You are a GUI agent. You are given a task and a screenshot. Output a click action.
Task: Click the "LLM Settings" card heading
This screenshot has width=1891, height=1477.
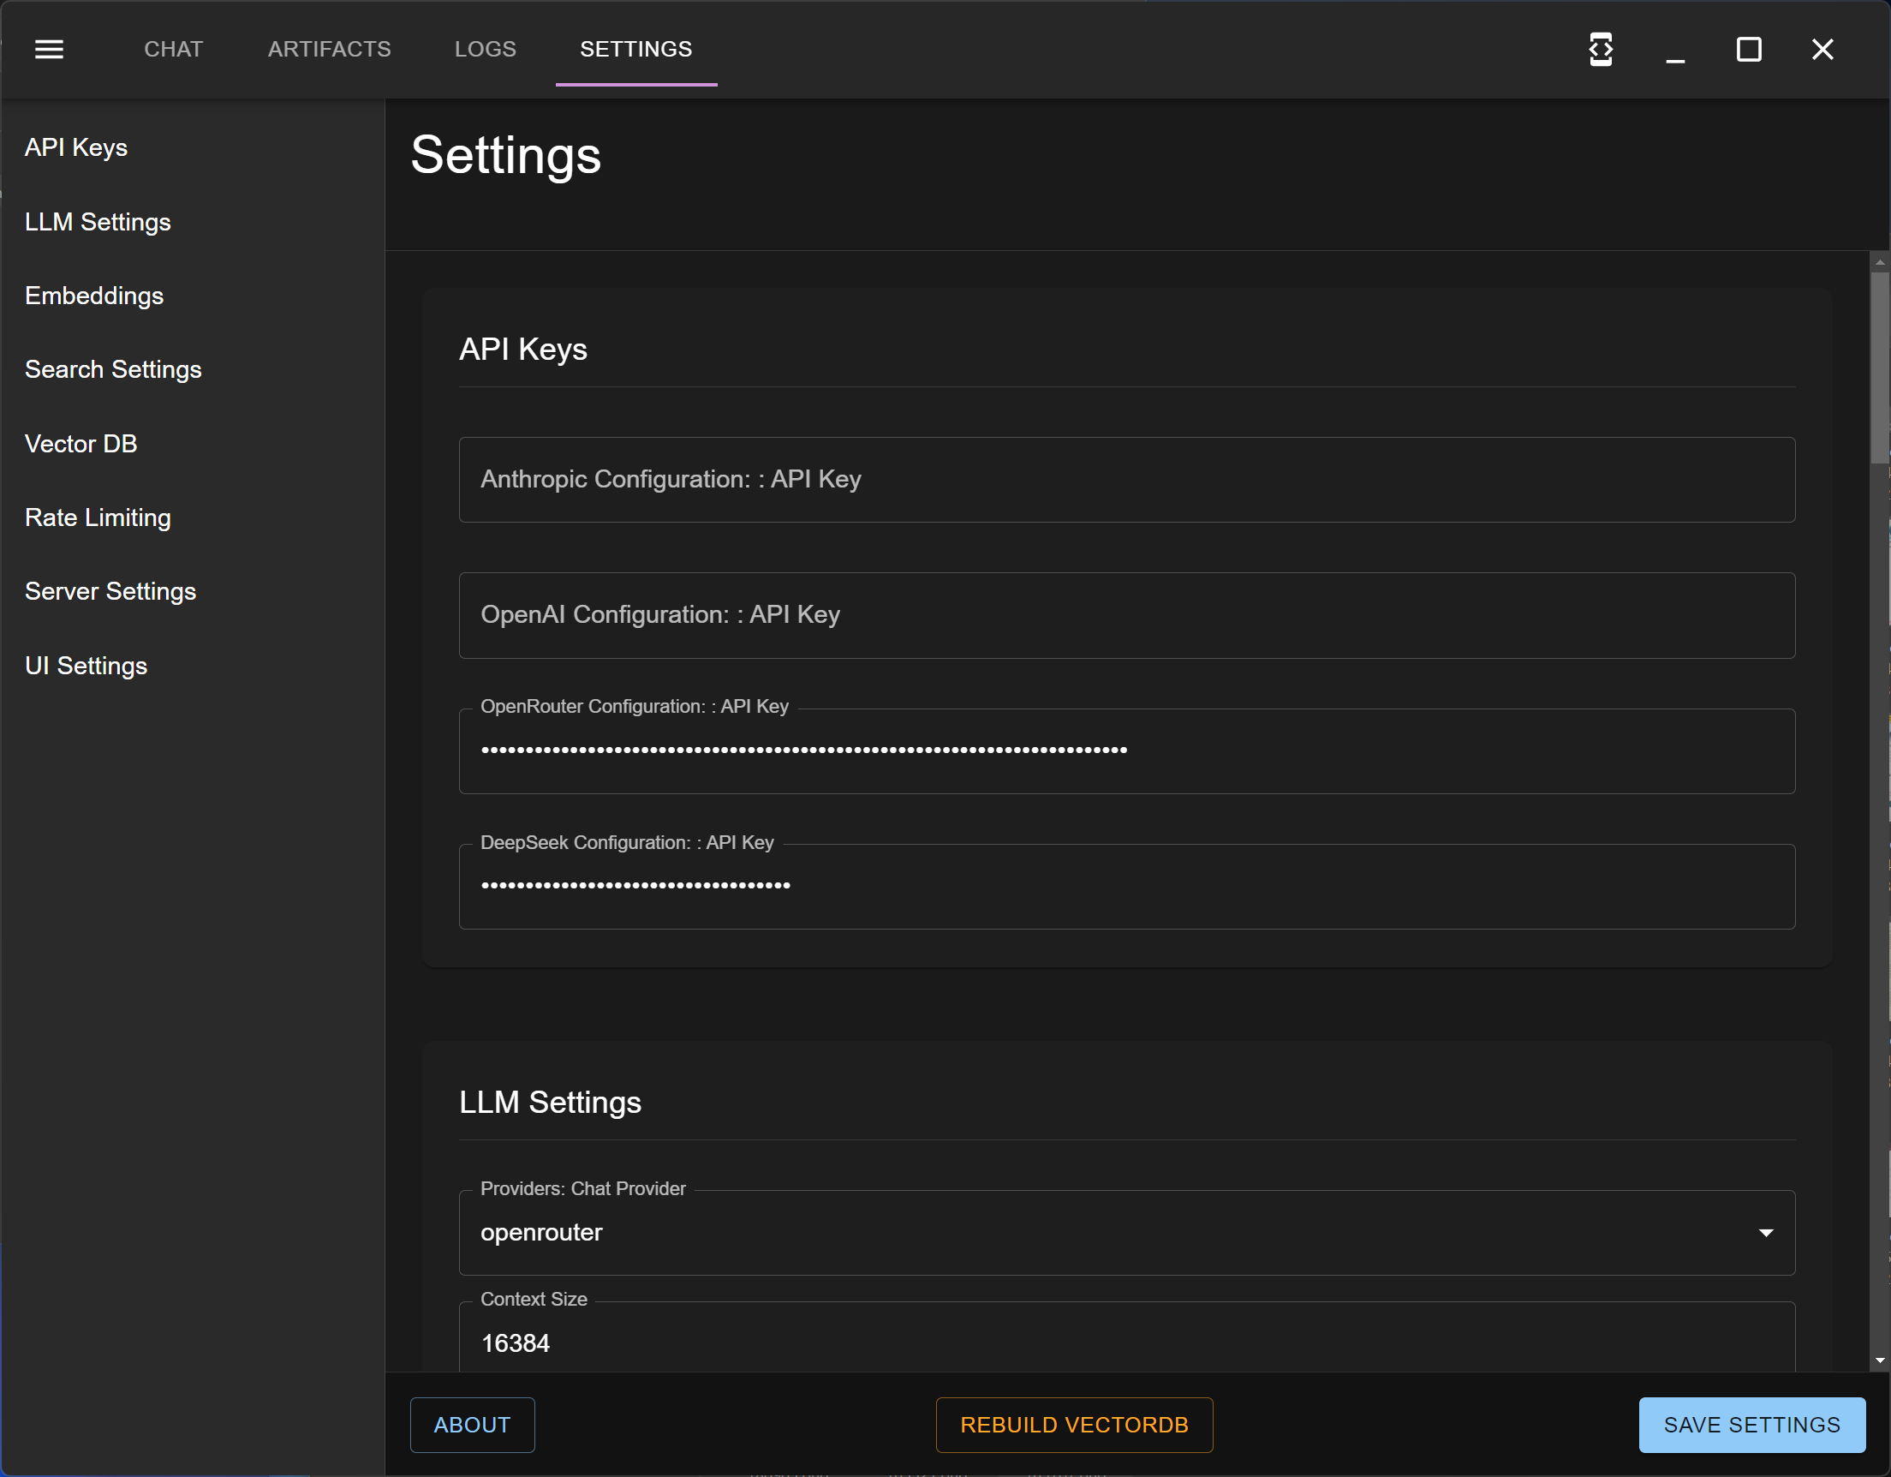click(550, 1102)
